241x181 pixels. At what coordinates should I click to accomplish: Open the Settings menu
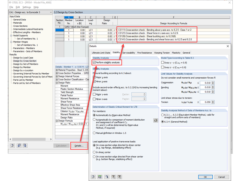tap(27, 7)
